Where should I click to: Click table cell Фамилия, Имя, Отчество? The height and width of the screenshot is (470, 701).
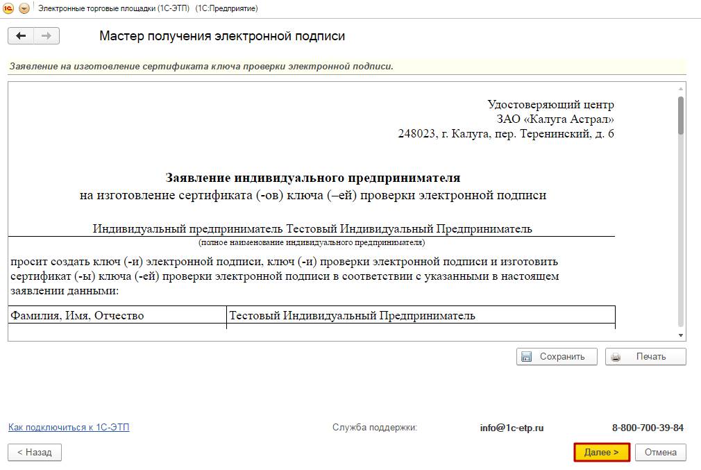(x=117, y=315)
